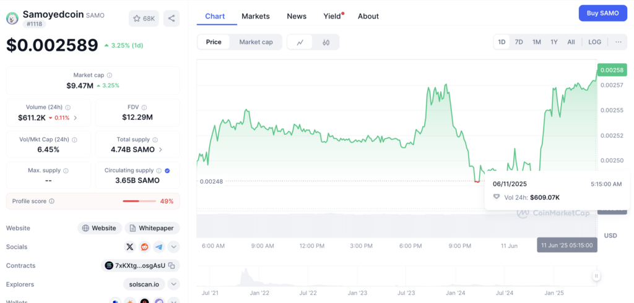This screenshot has height=303, width=634.
Task: Switch chart to candlestick view icon
Action: point(326,42)
